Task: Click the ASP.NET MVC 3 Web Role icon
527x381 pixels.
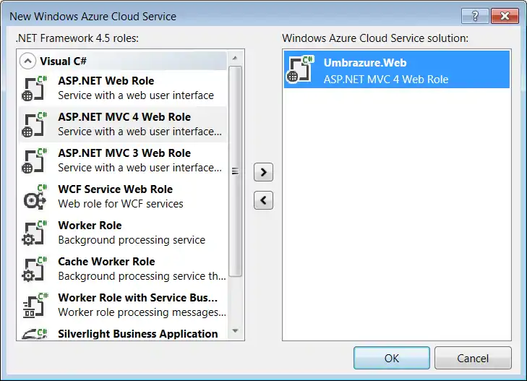Action: (35, 160)
